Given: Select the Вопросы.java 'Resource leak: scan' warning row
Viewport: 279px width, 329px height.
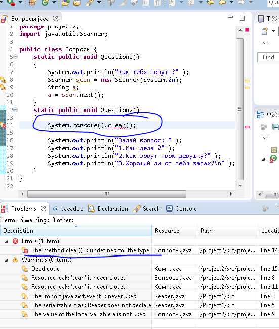Looking at the screenshot, I should 139,278.
